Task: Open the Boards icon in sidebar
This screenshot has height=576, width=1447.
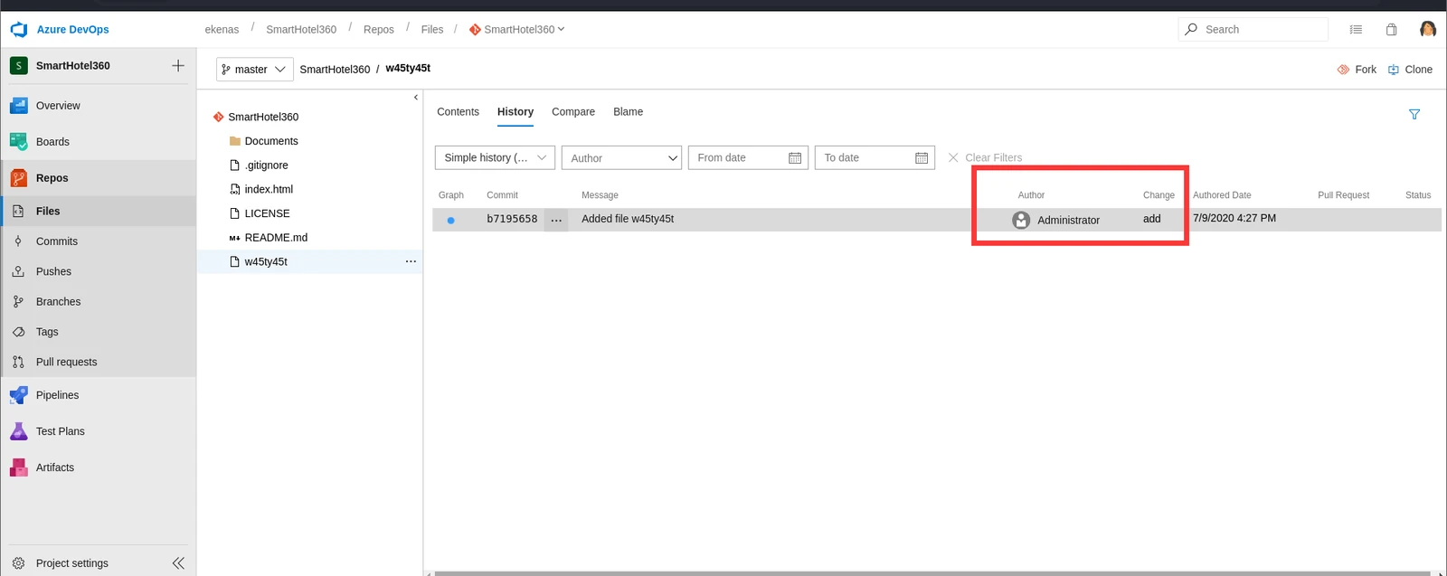Action: pyautogui.click(x=19, y=142)
